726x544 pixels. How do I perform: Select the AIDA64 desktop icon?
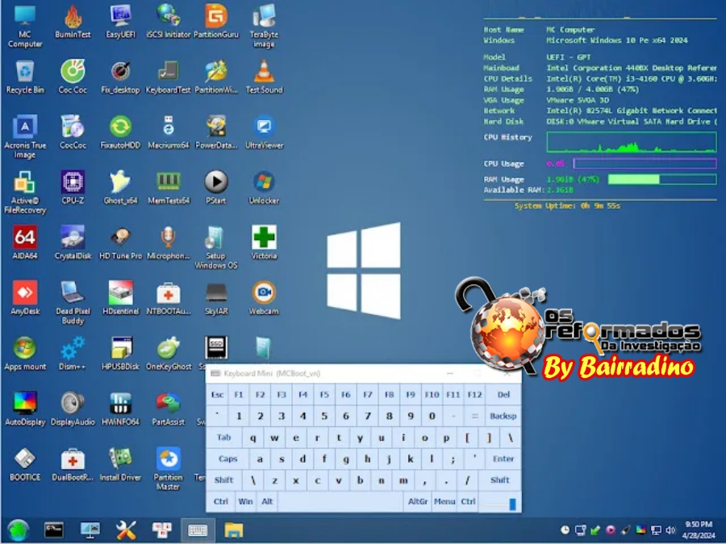pos(25,243)
